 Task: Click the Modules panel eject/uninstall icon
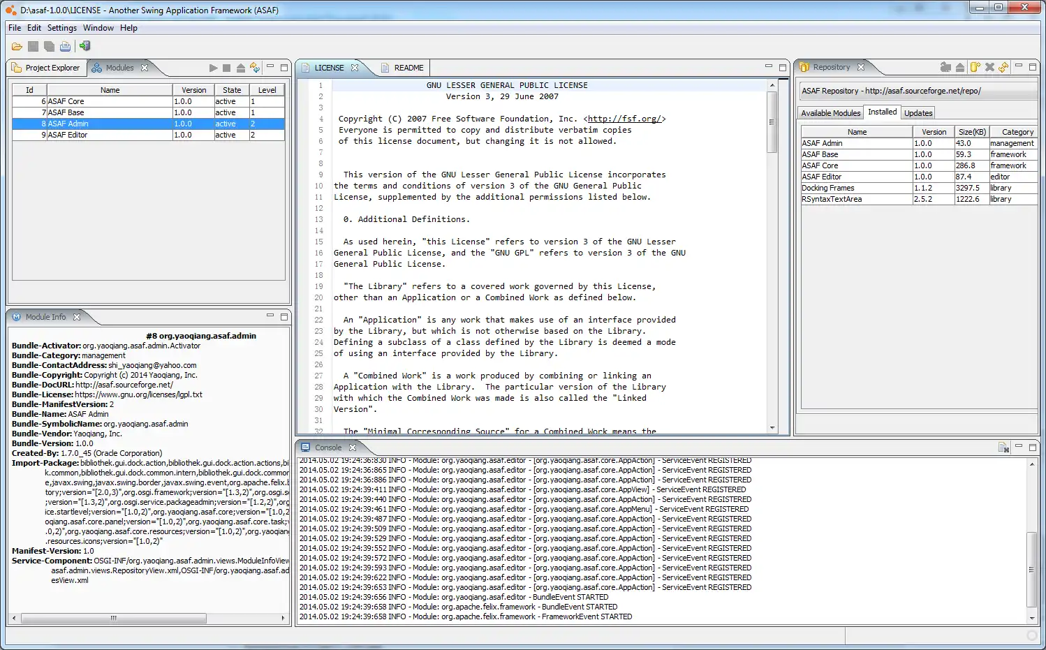tap(241, 68)
